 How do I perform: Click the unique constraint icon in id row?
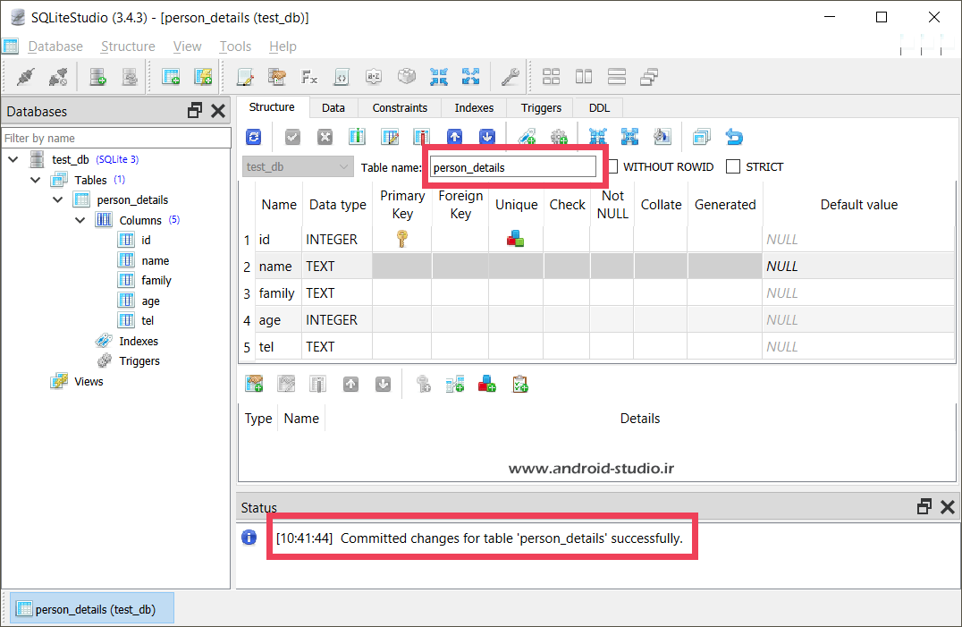[515, 239]
